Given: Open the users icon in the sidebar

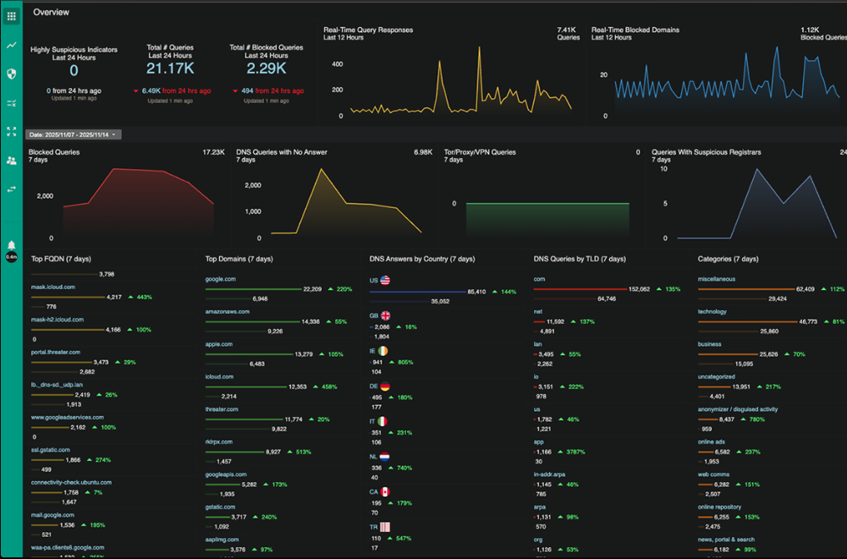Looking at the screenshot, I should pyautogui.click(x=11, y=161).
